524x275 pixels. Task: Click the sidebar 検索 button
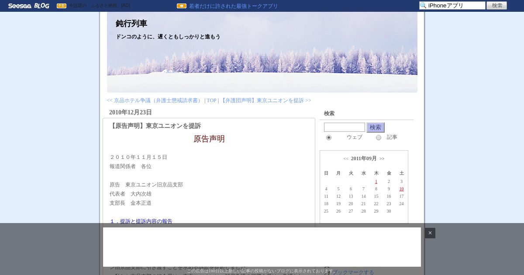(376, 127)
